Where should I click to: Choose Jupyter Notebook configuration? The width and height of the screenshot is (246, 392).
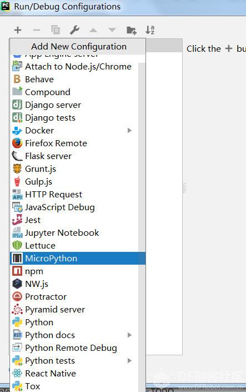pyautogui.click(x=74, y=233)
